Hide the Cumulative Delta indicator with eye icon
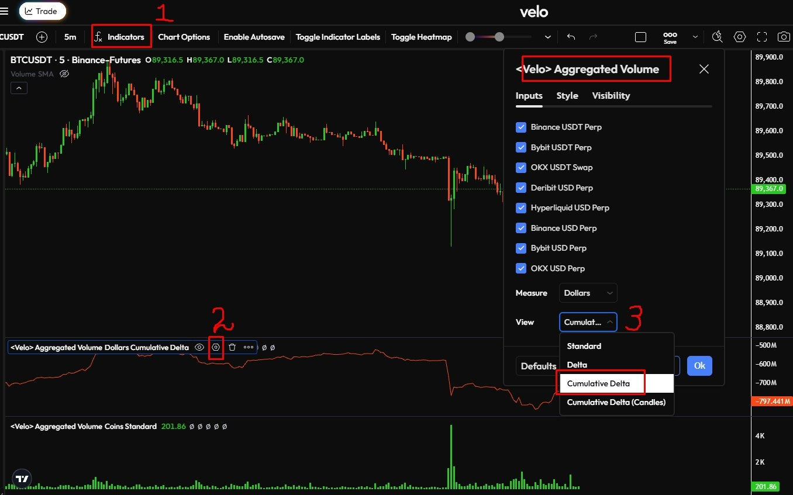Viewport: 793px width, 495px height. click(x=199, y=347)
